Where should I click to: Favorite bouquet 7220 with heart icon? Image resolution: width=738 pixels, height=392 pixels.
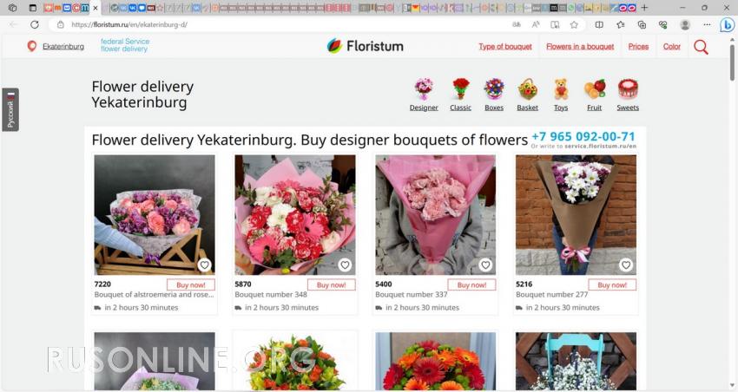tap(204, 265)
